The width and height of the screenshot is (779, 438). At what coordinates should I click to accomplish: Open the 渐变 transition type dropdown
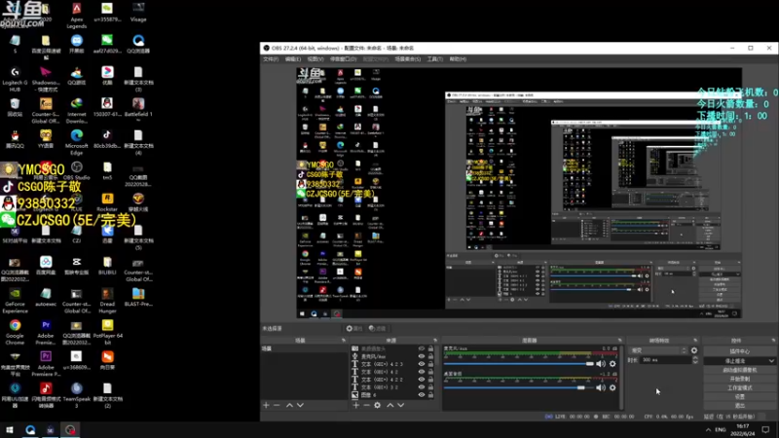[x=658, y=350]
